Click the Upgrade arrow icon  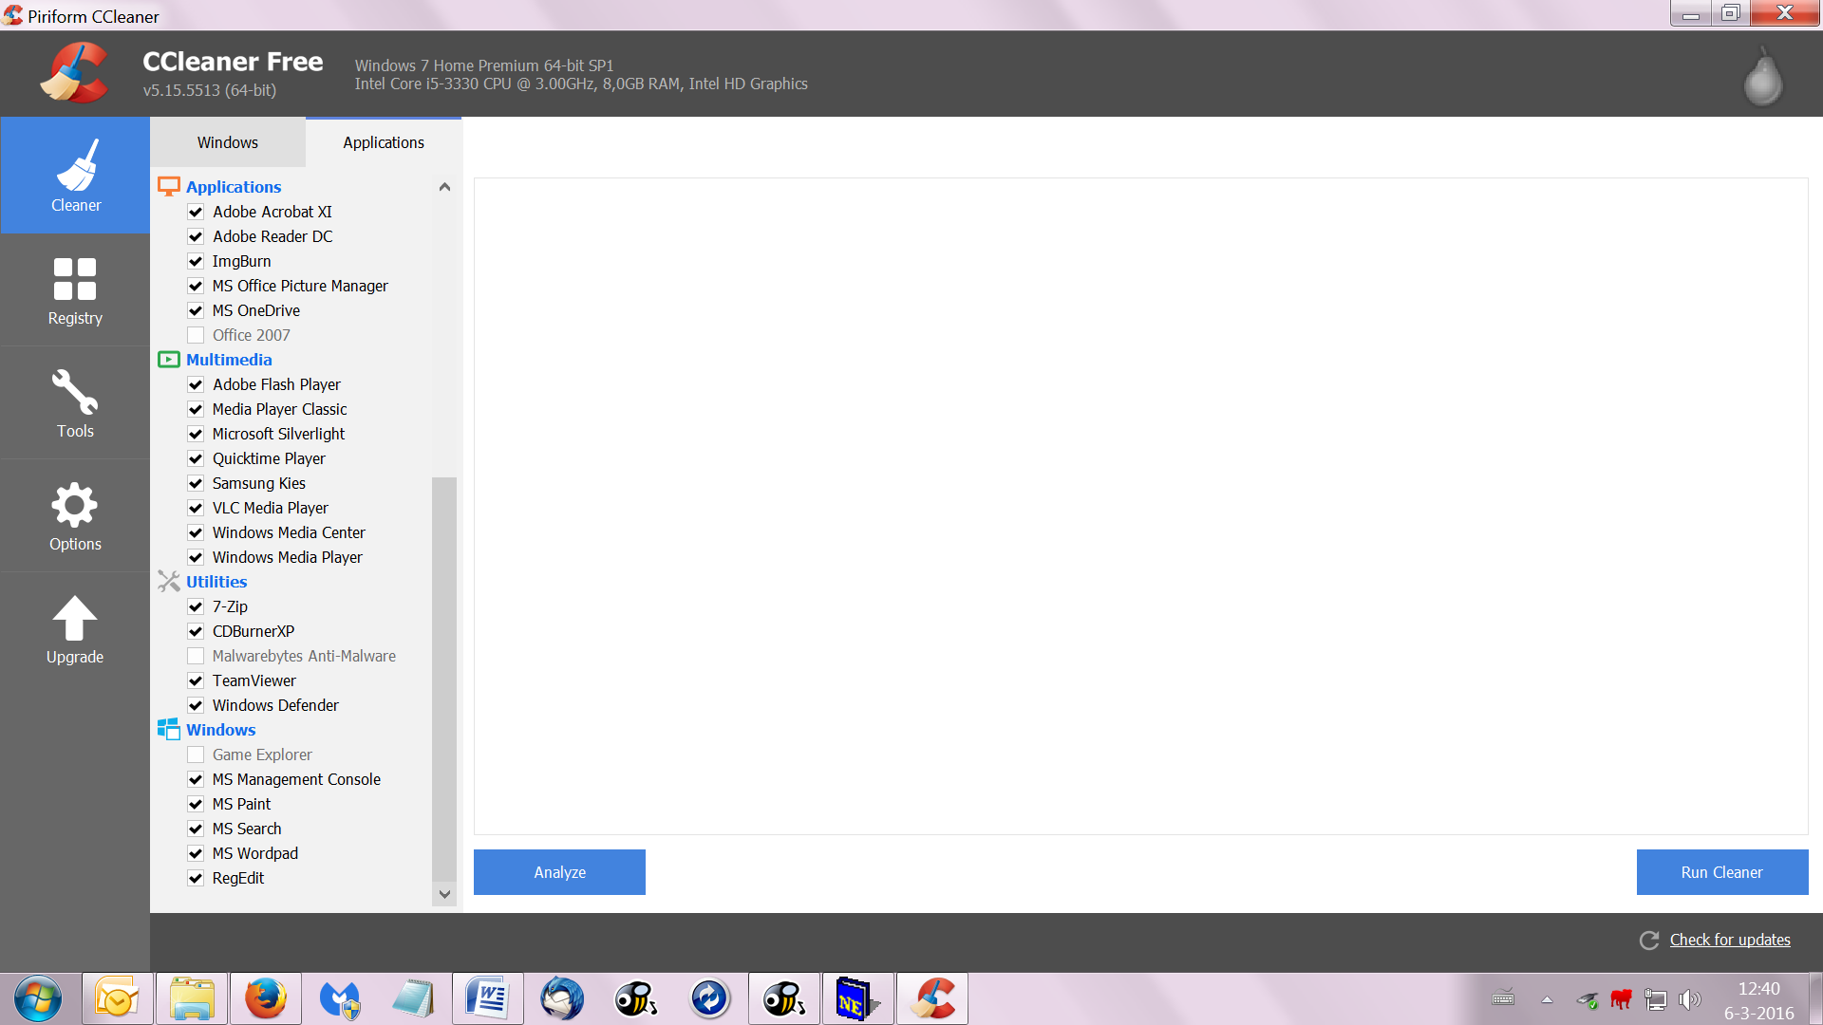(75, 619)
